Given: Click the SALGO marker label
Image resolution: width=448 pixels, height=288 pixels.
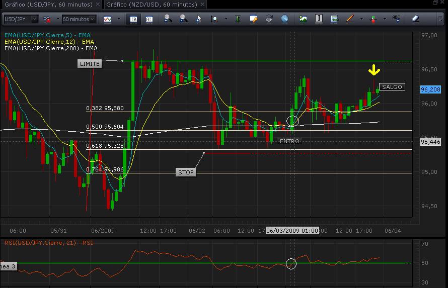Looking at the screenshot, I should point(392,87).
